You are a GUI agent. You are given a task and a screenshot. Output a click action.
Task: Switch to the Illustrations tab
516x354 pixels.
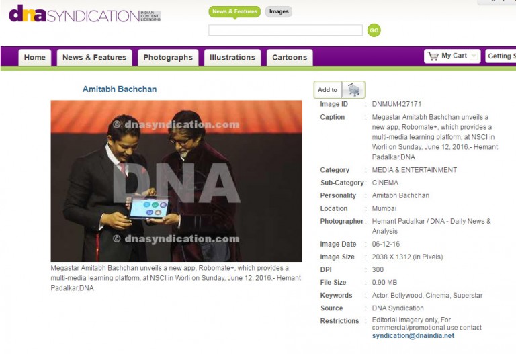point(232,58)
